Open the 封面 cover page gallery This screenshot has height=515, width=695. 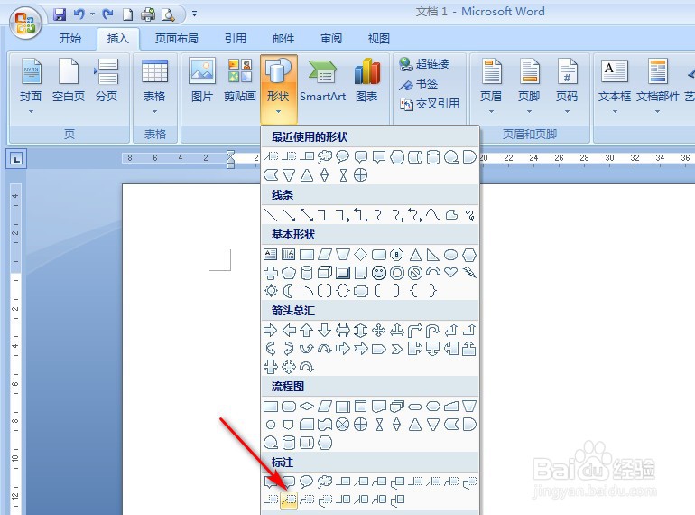[31, 87]
